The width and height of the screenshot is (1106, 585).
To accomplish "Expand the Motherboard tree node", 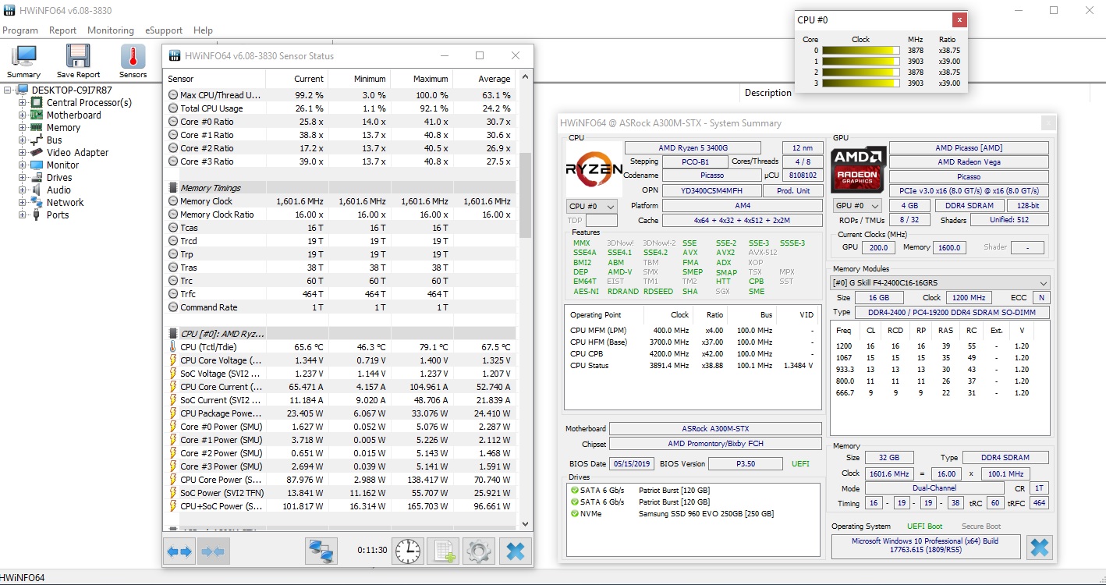I will tap(23, 115).
